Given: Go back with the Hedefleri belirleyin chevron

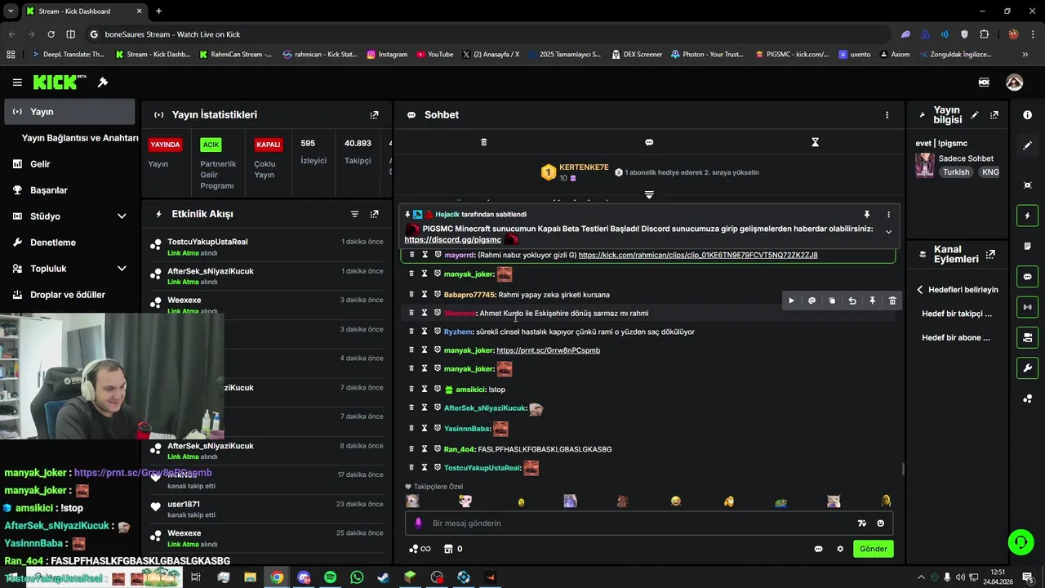Looking at the screenshot, I should click(919, 290).
